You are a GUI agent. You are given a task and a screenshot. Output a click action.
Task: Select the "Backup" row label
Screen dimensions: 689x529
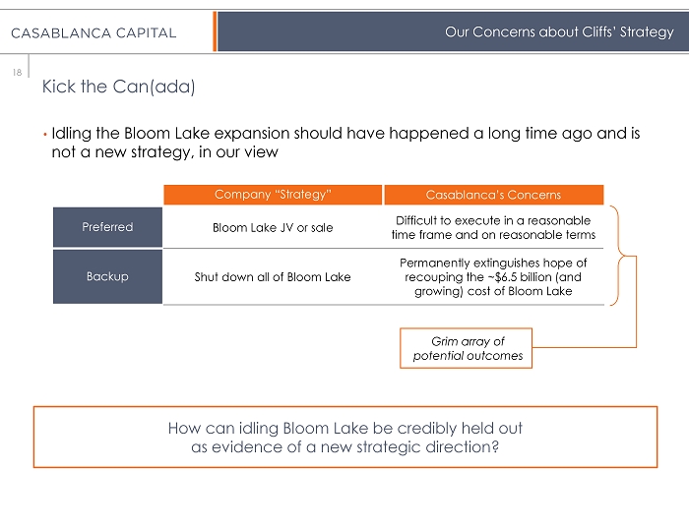tap(107, 276)
